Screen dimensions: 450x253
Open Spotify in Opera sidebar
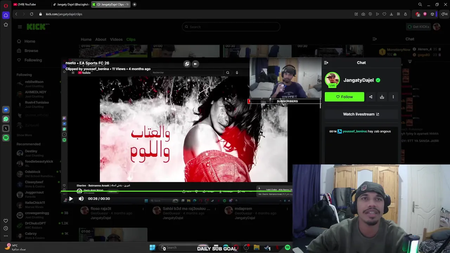pyautogui.click(x=6, y=138)
